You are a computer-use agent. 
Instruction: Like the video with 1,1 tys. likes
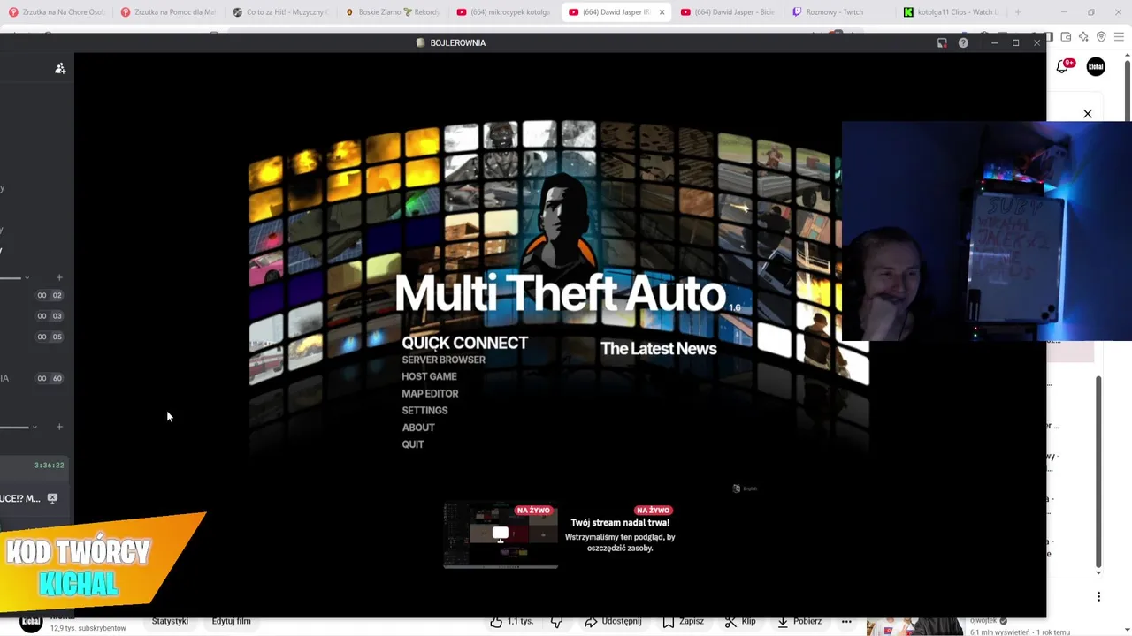(x=513, y=621)
